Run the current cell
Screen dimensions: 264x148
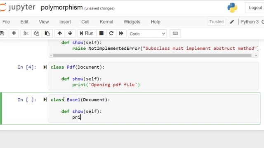tap(87, 33)
